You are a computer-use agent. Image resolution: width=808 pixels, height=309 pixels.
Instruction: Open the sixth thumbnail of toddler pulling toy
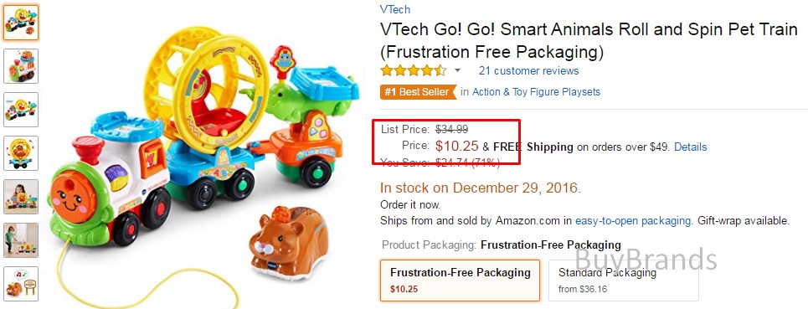tap(21, 240)
